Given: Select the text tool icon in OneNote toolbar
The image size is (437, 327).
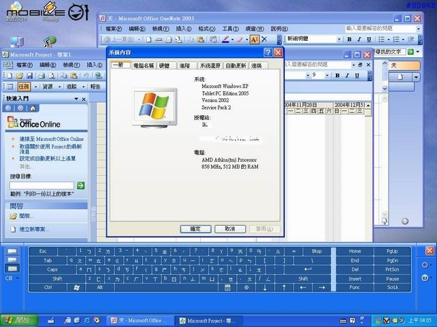Looking at the screenshot, I should coord(254,40).
